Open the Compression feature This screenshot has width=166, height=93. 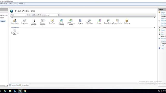pos(24,21)
